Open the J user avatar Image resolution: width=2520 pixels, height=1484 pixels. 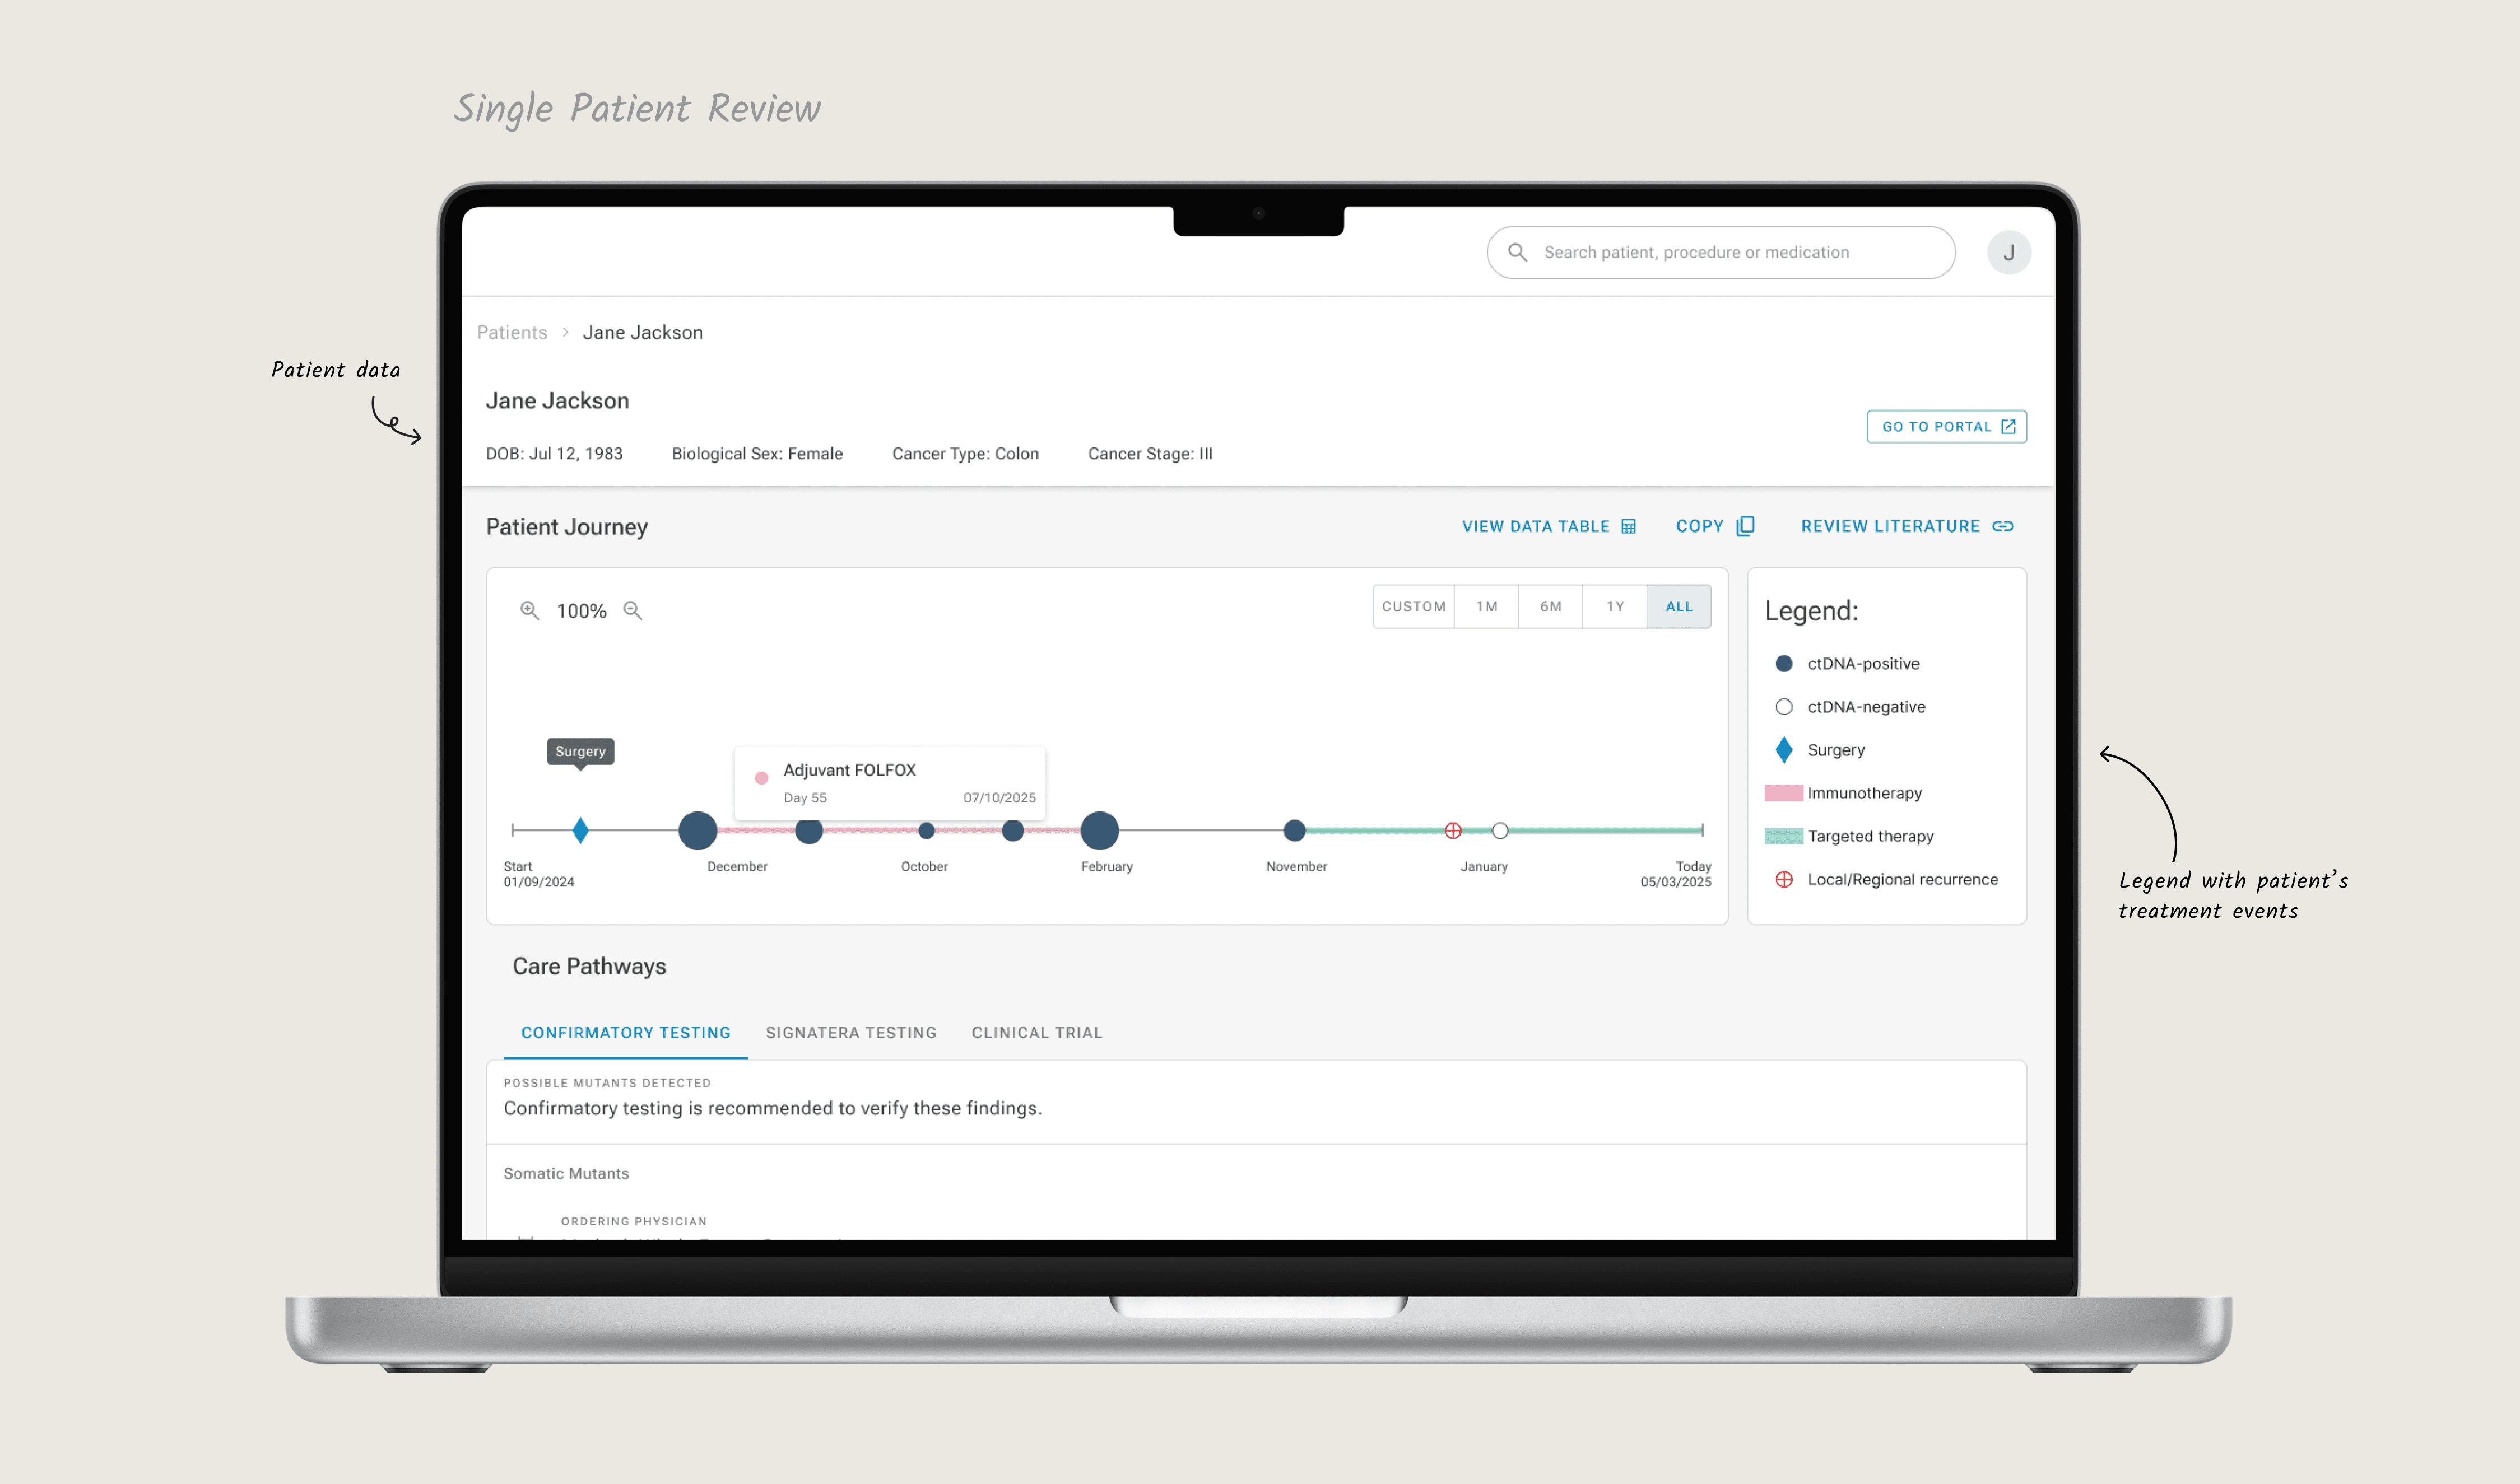pyautogui.click(x=2008, y=252)
